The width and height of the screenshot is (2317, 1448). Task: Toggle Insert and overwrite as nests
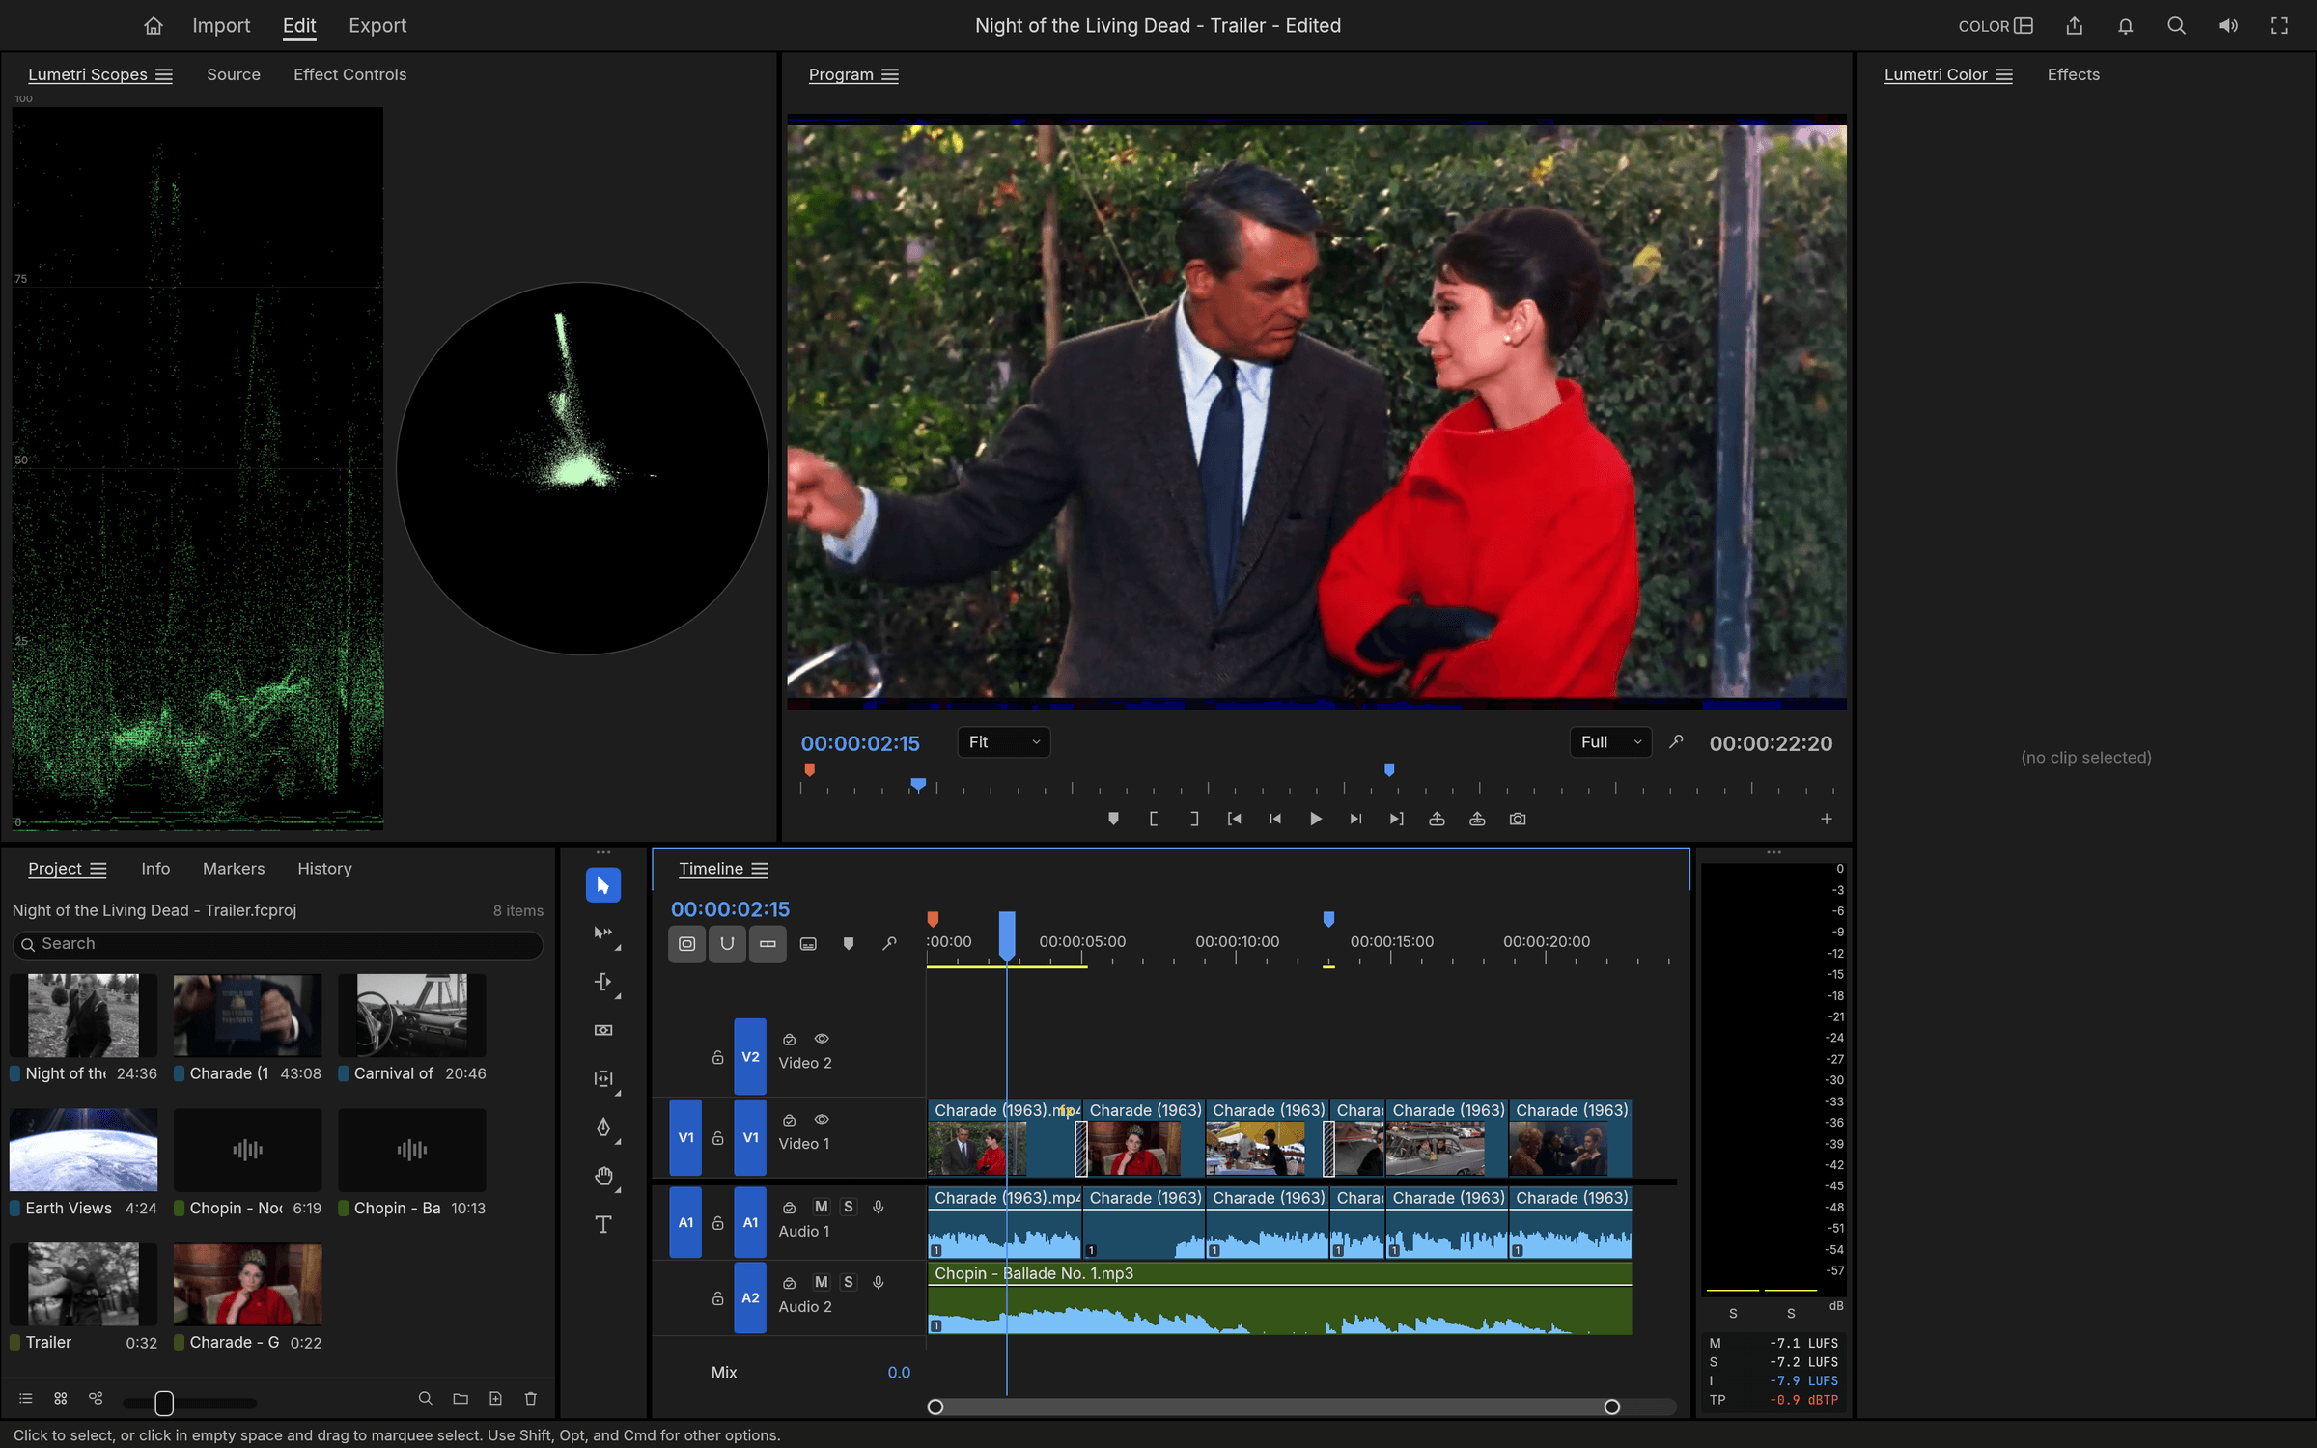point(686,943)
